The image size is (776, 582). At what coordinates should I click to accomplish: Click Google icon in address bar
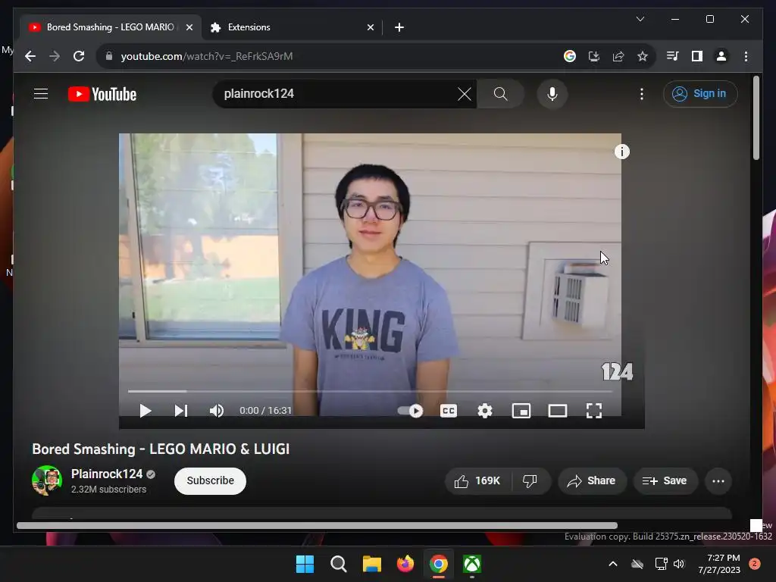(x=570, y=56)
